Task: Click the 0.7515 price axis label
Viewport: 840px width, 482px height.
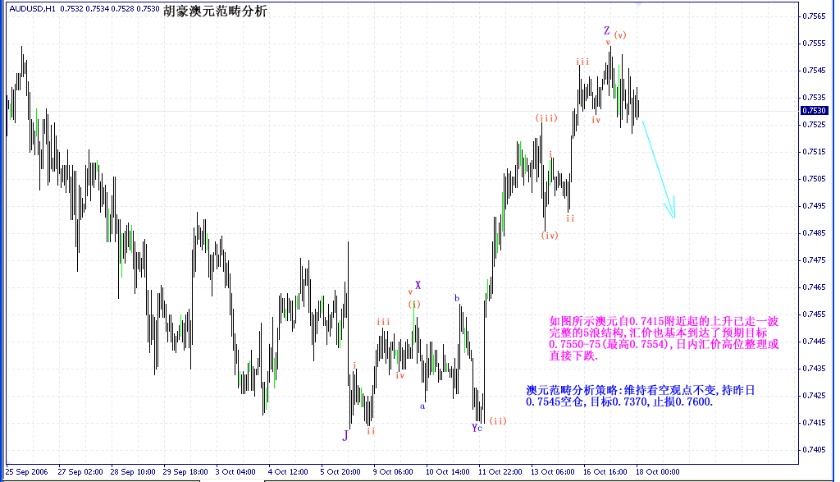Action: (815, 152)
